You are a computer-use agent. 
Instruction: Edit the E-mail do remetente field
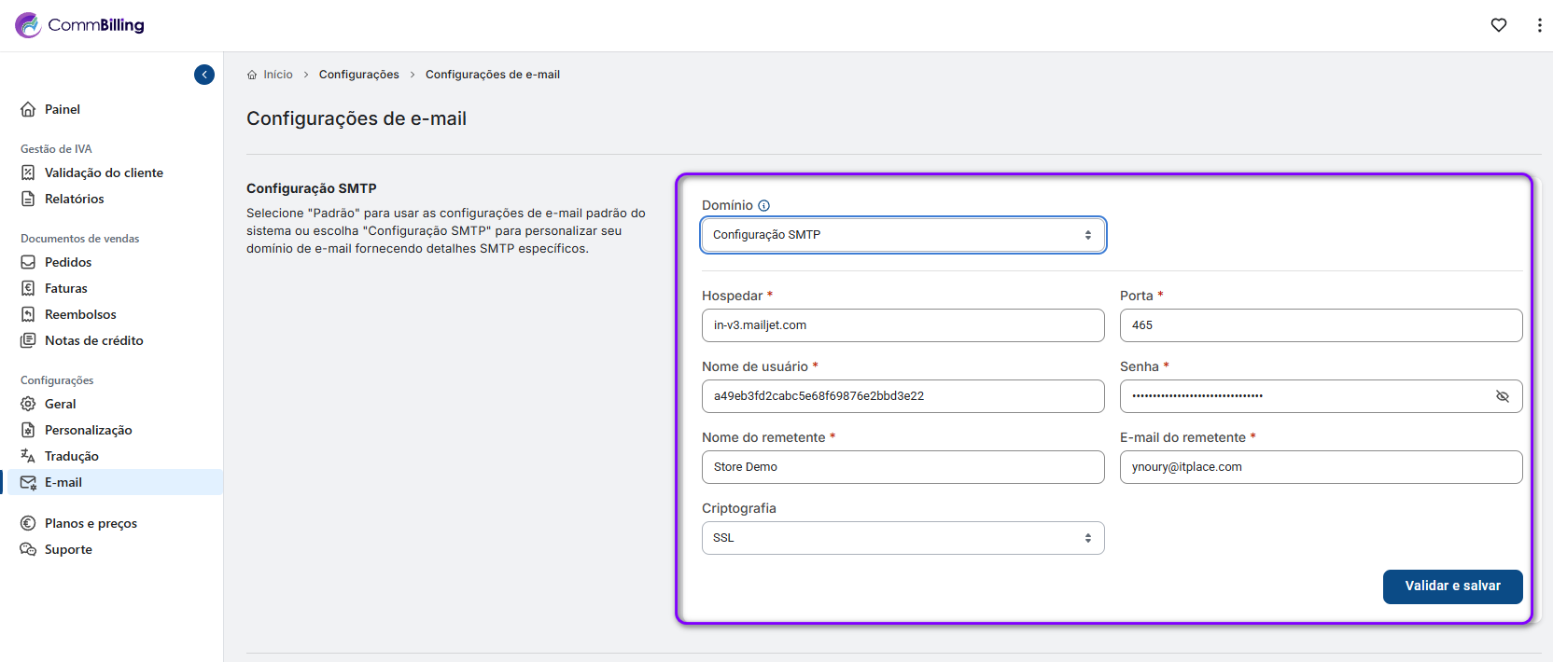pos(1321,467)
